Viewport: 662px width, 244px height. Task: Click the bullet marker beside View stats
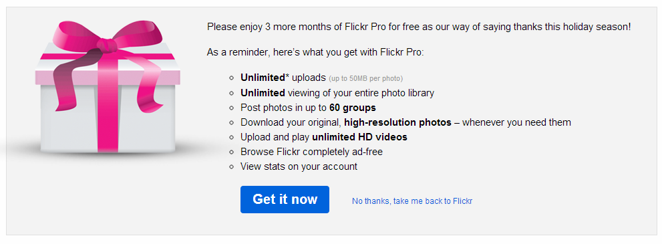(231, 166)
